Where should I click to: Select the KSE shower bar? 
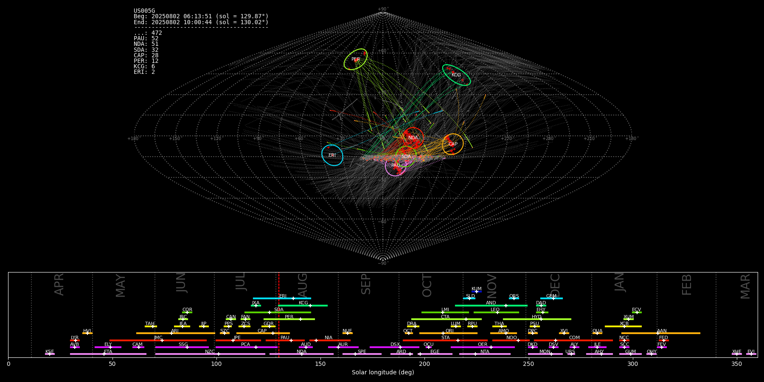[x=50, y=354]
